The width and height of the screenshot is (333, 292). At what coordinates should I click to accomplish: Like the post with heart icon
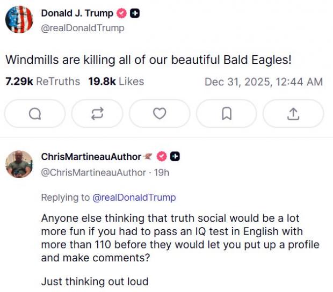point(160,114)
